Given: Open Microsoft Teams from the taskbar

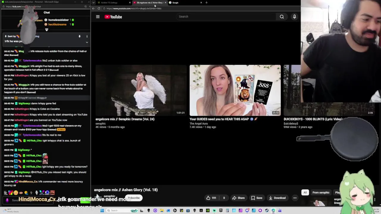Looking at the screenshot, I should 280,210.
